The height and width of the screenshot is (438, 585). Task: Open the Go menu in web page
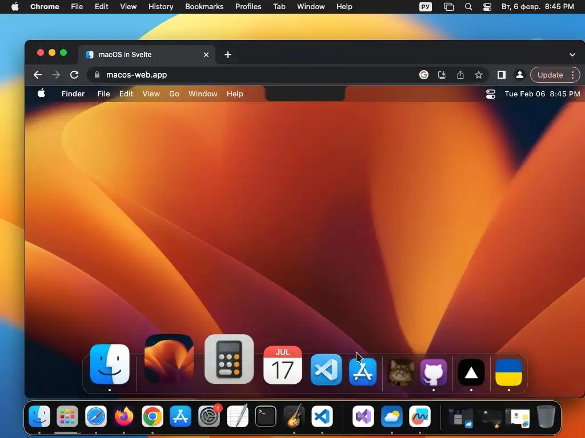174,94
